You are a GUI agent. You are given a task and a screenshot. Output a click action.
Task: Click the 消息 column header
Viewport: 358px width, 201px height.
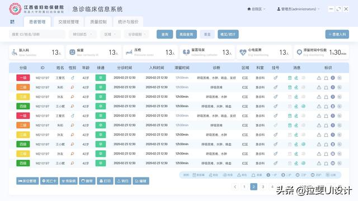[296, 68]
